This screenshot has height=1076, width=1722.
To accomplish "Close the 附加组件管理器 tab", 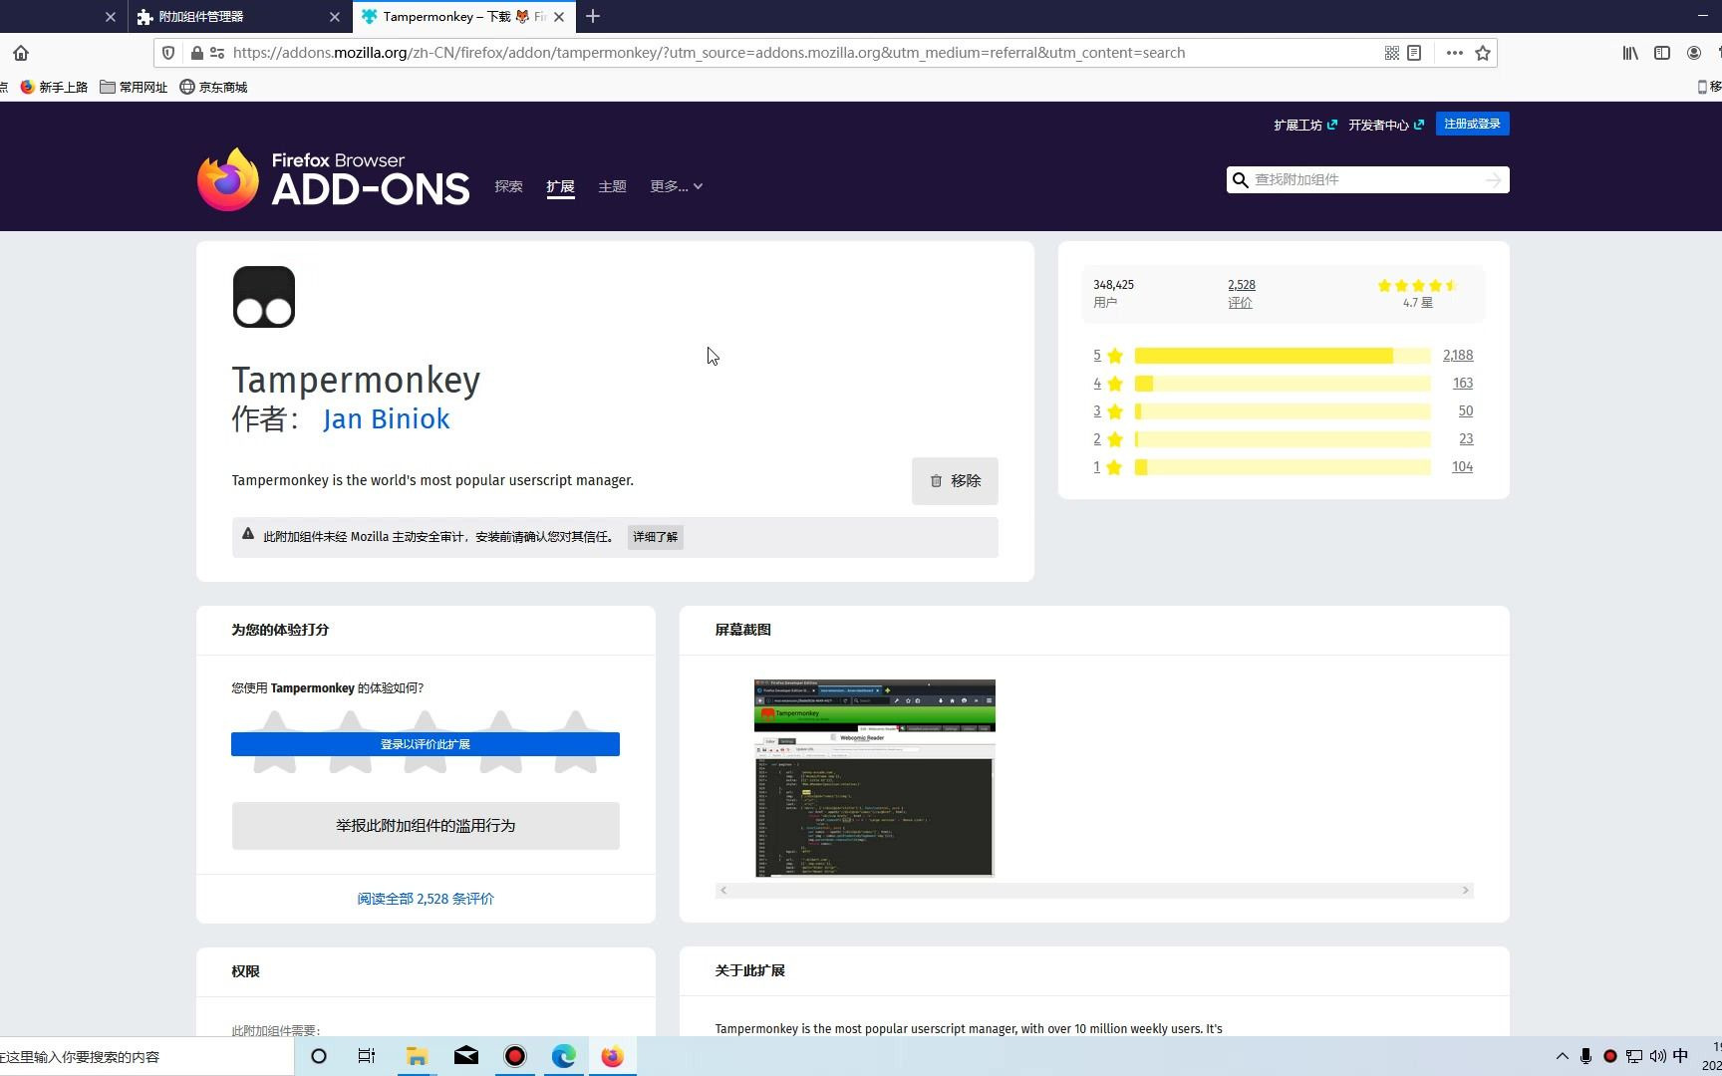I will [334, 16].
